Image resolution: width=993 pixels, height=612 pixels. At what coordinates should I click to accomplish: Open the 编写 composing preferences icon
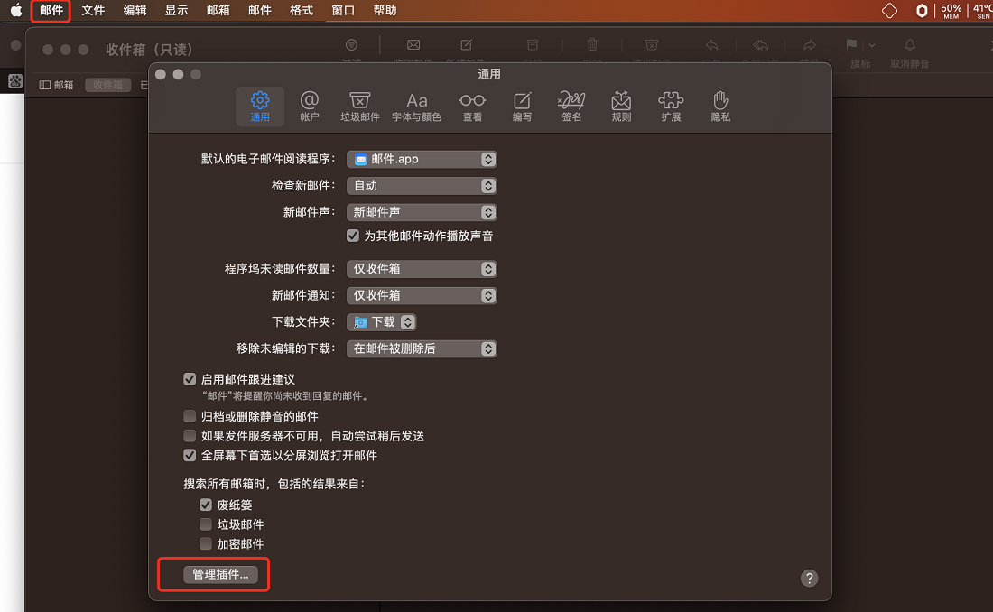(x=522, y=107)
